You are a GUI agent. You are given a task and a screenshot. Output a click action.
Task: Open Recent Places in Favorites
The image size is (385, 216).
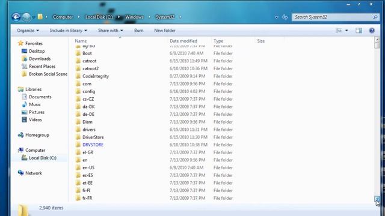42,66
